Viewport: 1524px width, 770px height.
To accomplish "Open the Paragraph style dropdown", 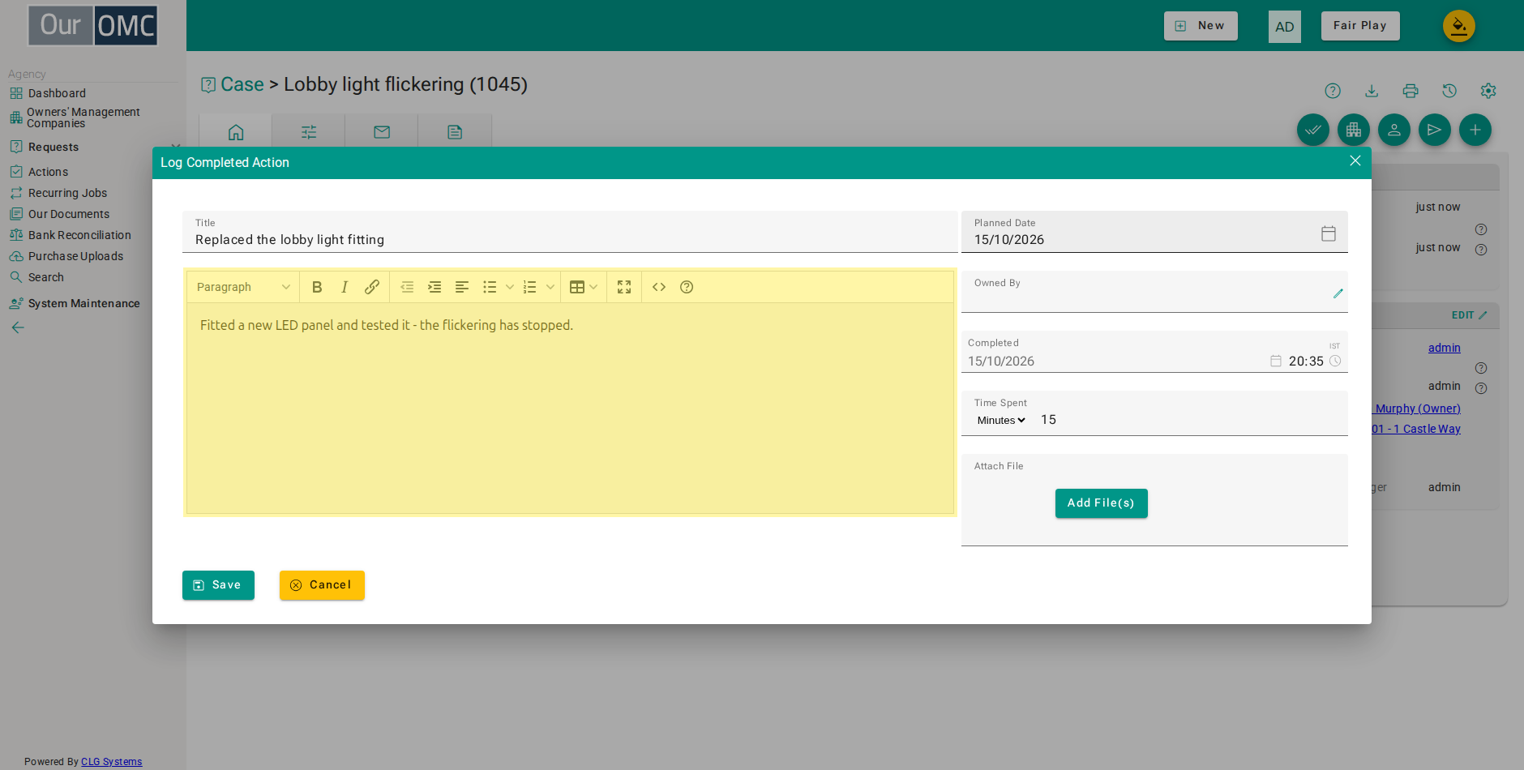I will pos(243,287).
